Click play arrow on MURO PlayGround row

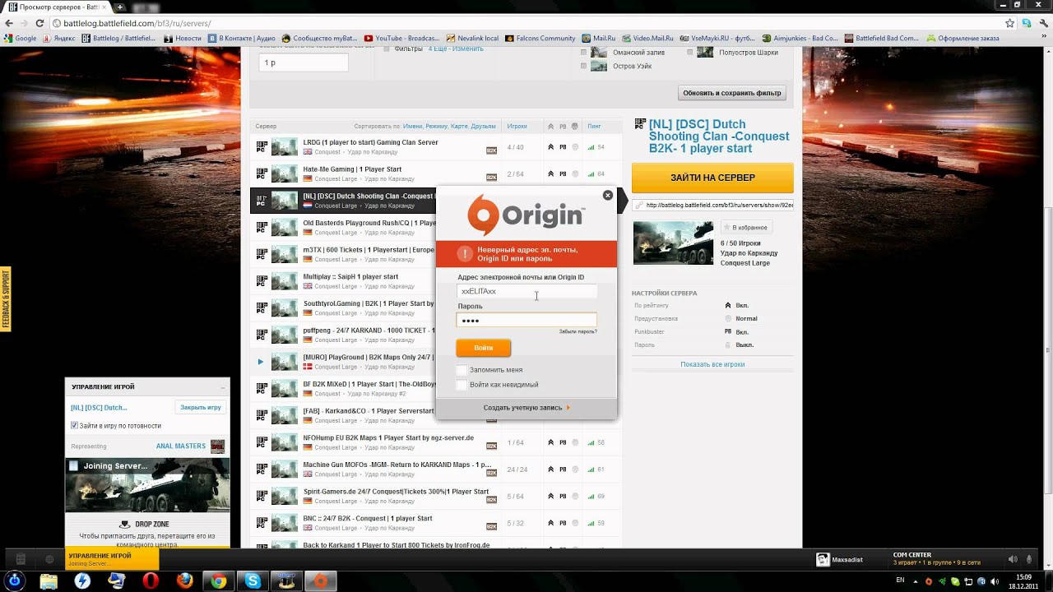coord(261,362)
